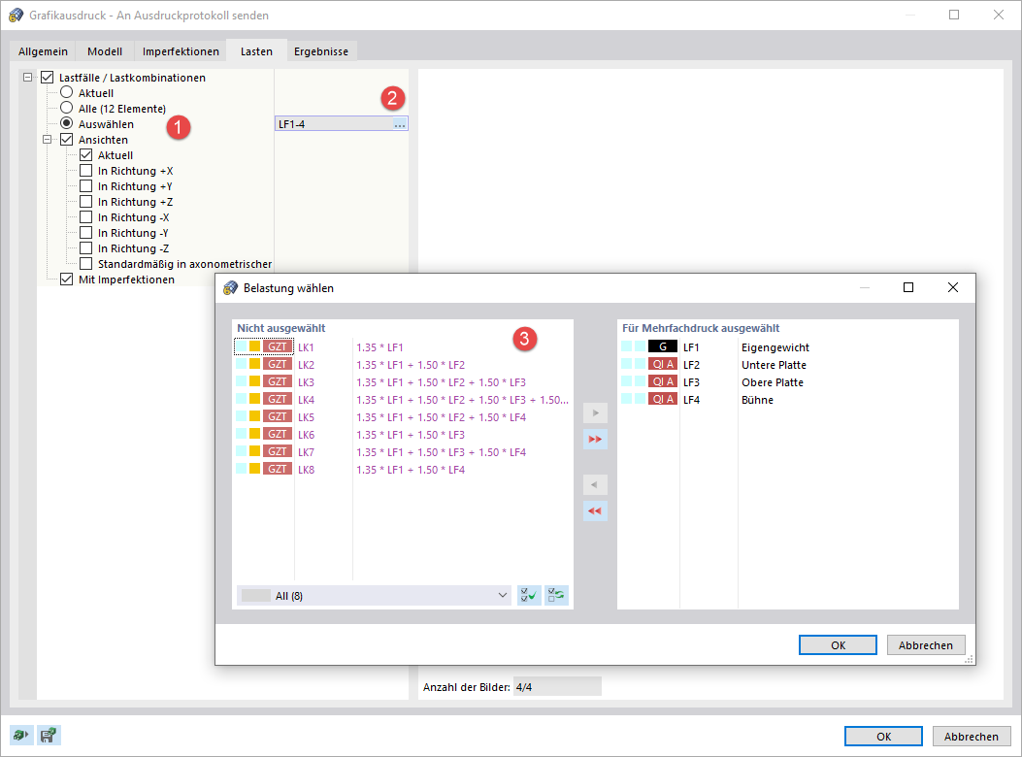Open the All (8) filter dropdown
The height and width of the screenshot is (757, 1022).
coord(373,595)
